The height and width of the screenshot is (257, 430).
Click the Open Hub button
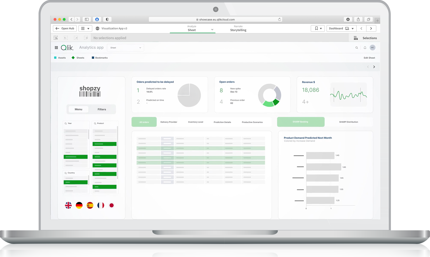[x=64, y=28]
